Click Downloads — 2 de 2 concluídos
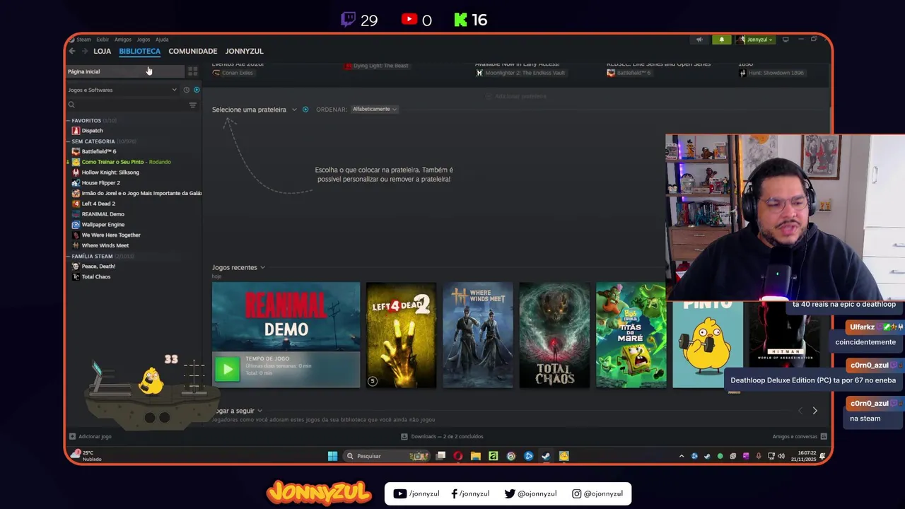Viewport: 905px width, 509px height. click(447, 436)
